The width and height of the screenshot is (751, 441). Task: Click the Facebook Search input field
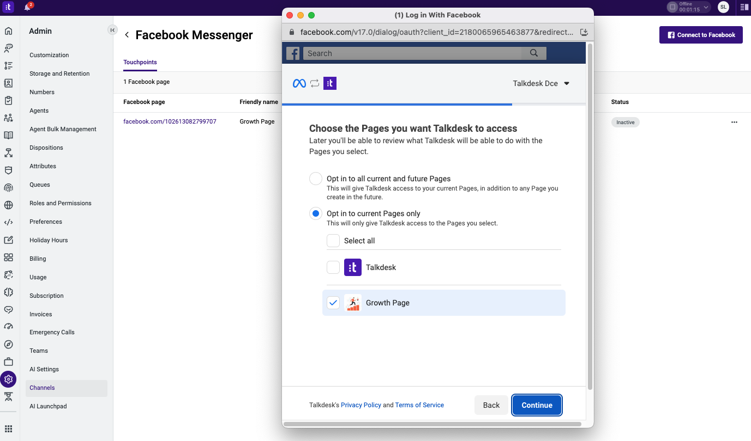point(413,53)
